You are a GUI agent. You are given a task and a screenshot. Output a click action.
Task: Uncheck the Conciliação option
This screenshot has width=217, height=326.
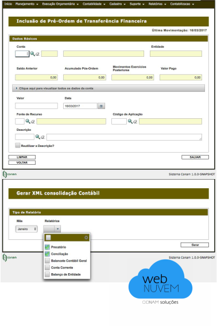click(48, 254)
